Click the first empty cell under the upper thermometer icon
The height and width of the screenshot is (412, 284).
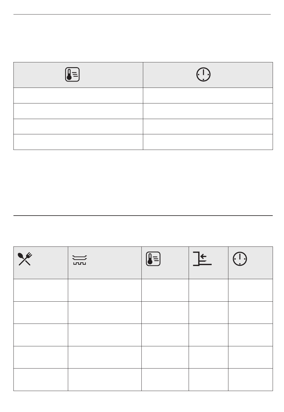click(x=78, y=95)
